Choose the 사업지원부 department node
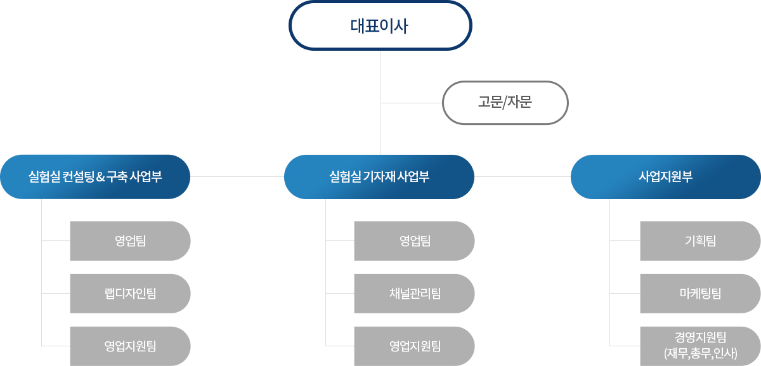 666,176
